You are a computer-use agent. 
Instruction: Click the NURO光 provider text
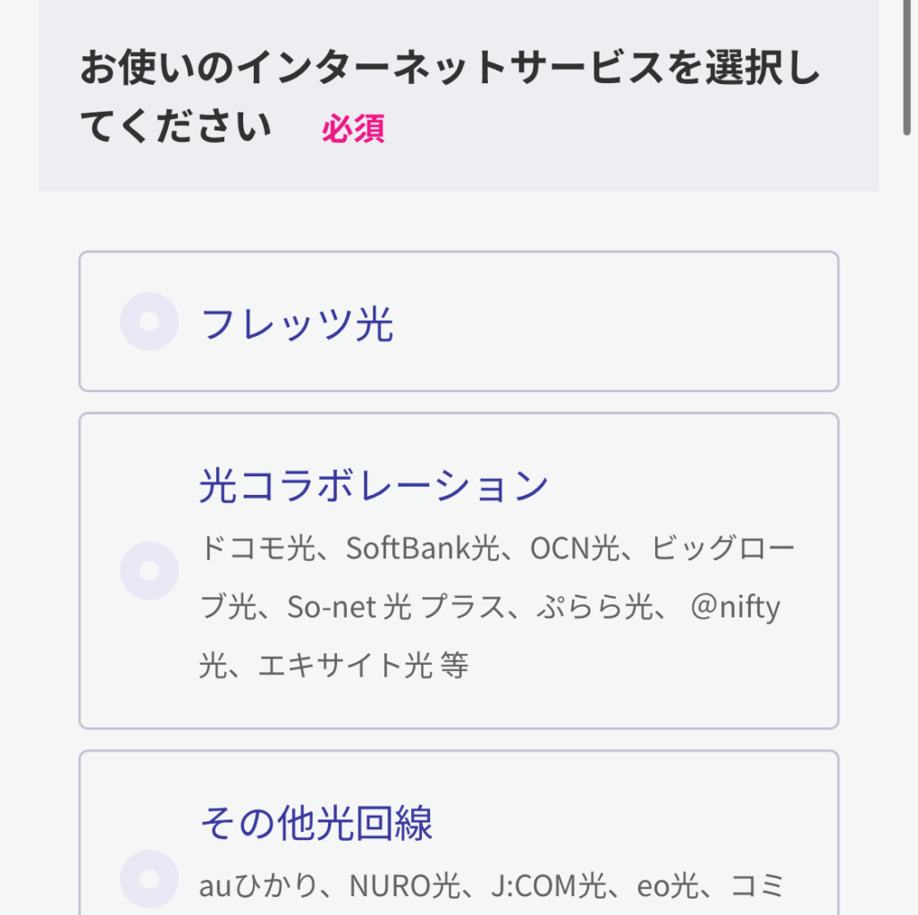pyautogui.click(x=407, y=886)
